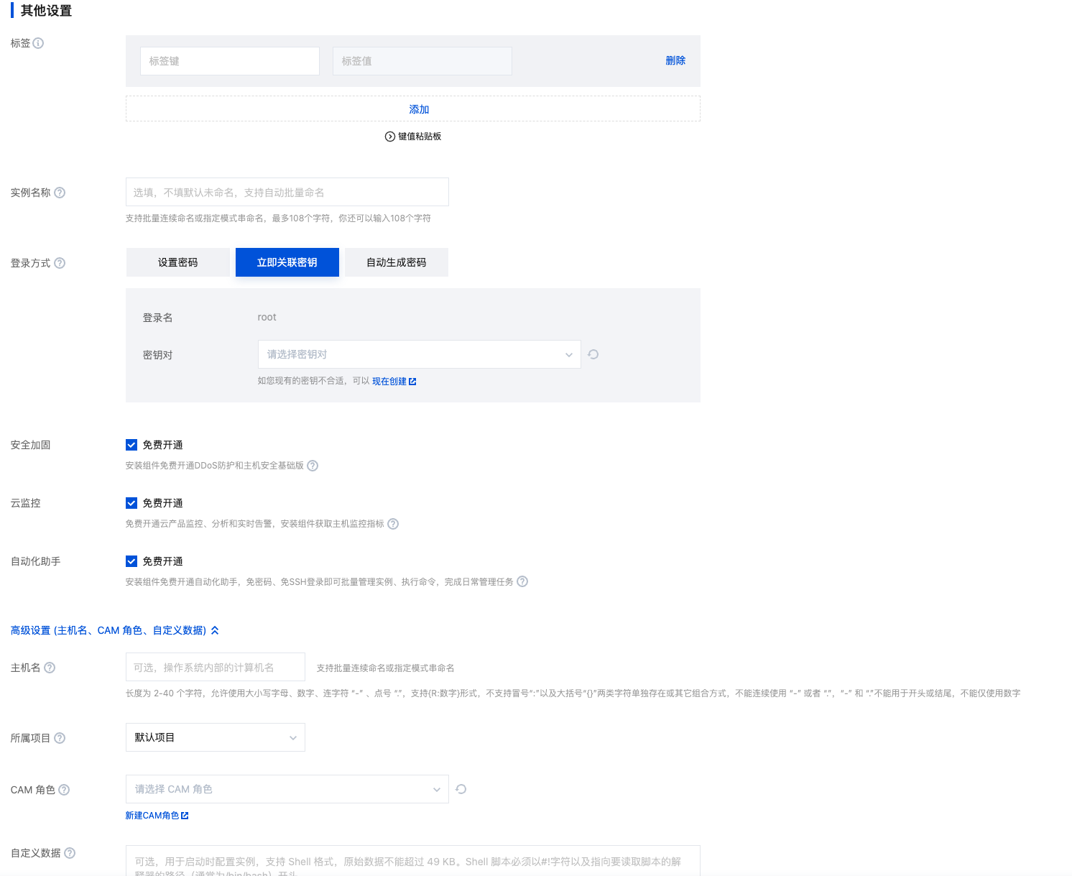Viewport: 1072px width, 876px height.
Task: Open the 自定义数据 help icon
Action: click(x=70, y=853)
